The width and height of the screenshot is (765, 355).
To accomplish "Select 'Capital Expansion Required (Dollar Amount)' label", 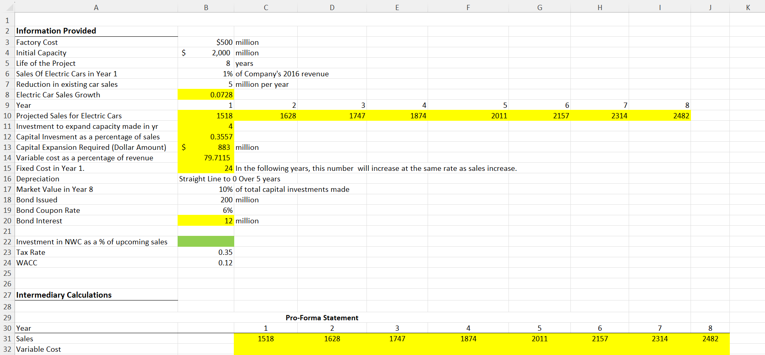I will click(96, 147).
